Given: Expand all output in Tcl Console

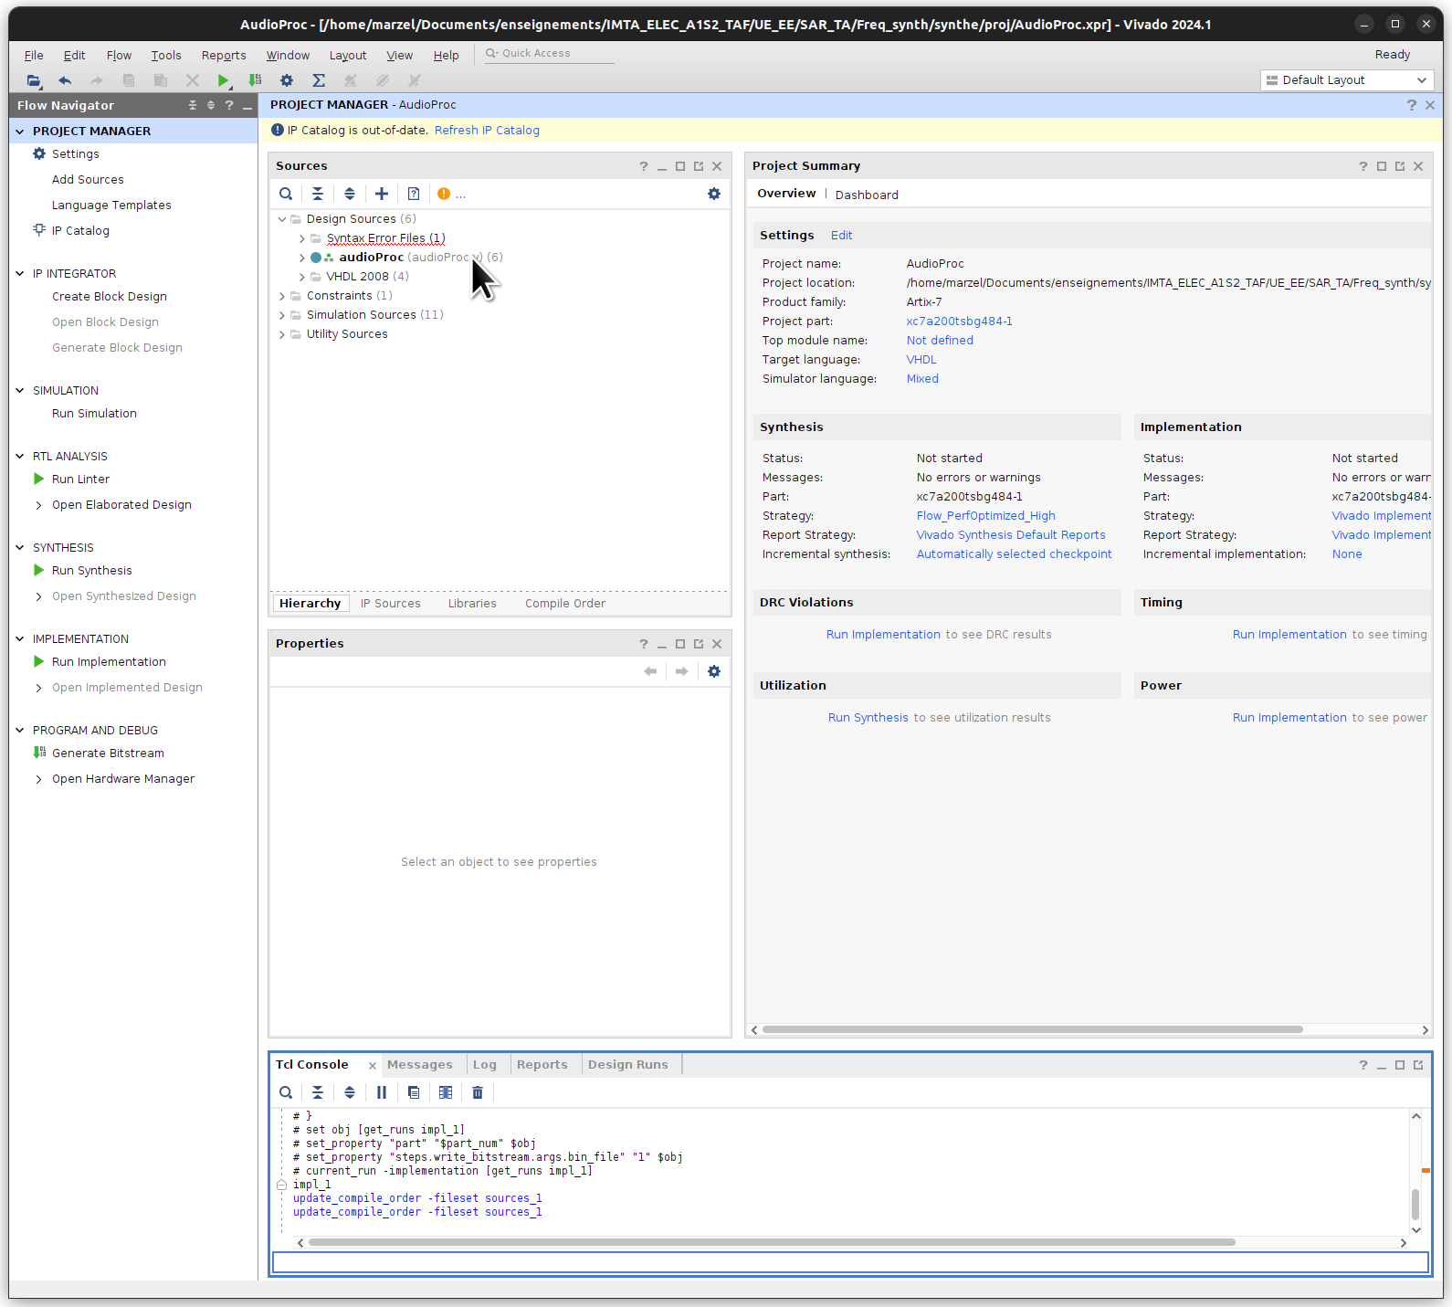Looking at the screenshot, I should pyautogui.click(x=350, y=1092).
